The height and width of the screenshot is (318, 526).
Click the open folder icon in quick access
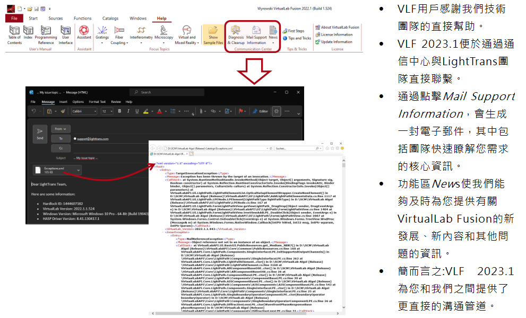pos(30,8)
